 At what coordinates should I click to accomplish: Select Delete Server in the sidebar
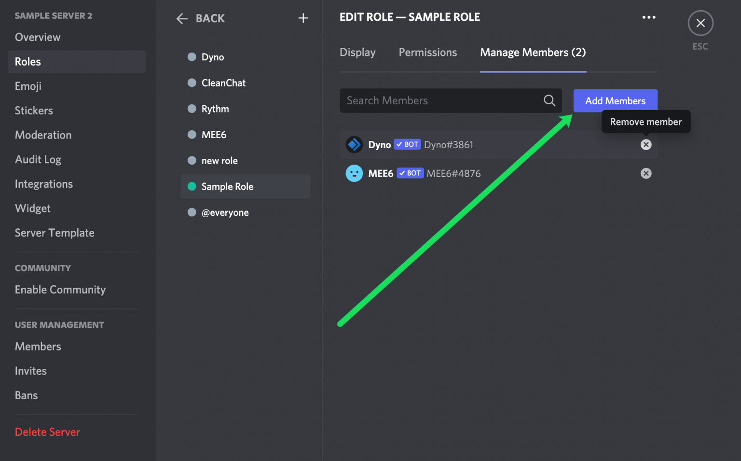[47, 432]
